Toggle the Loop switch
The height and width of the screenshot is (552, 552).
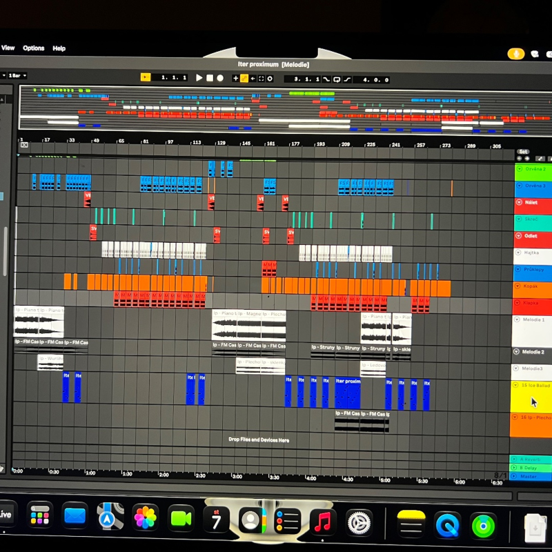337,79
